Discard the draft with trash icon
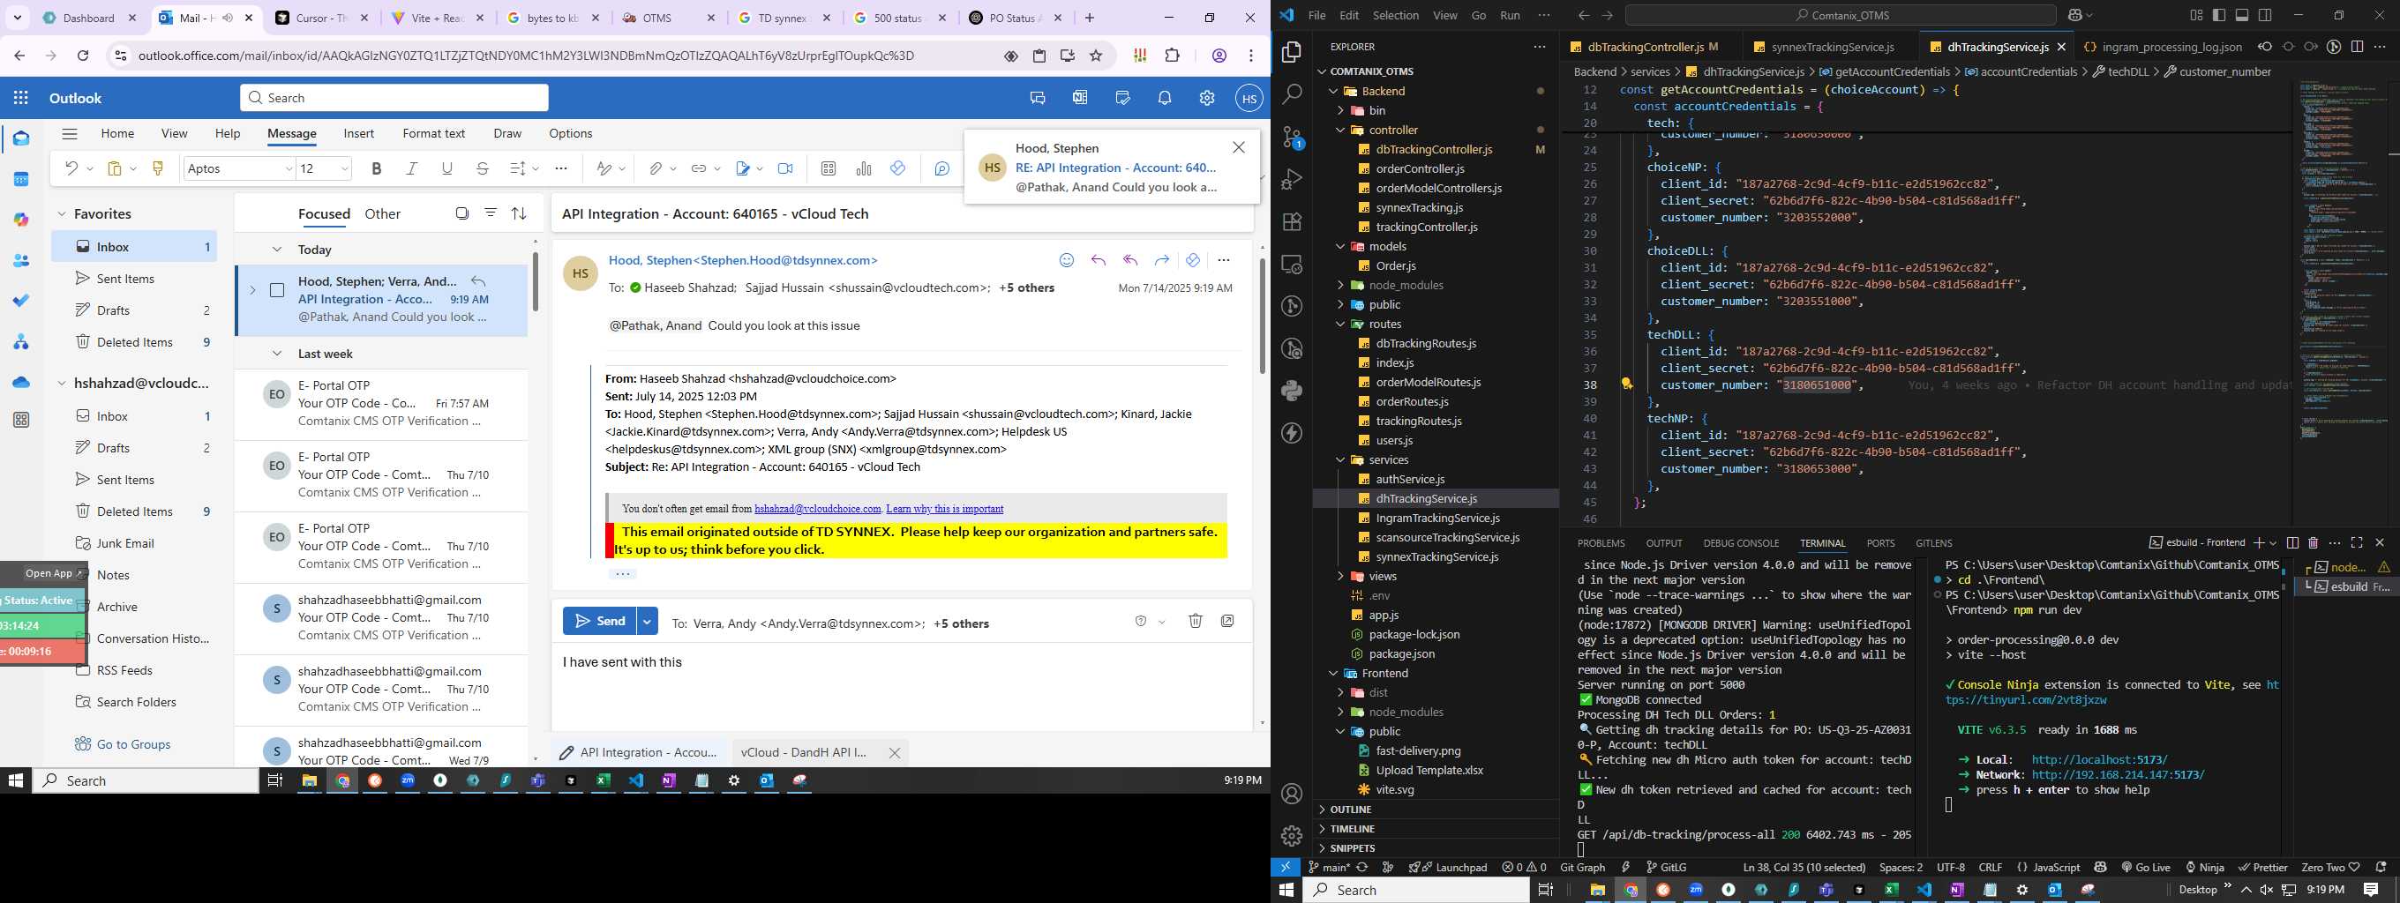 [1196, 621]
